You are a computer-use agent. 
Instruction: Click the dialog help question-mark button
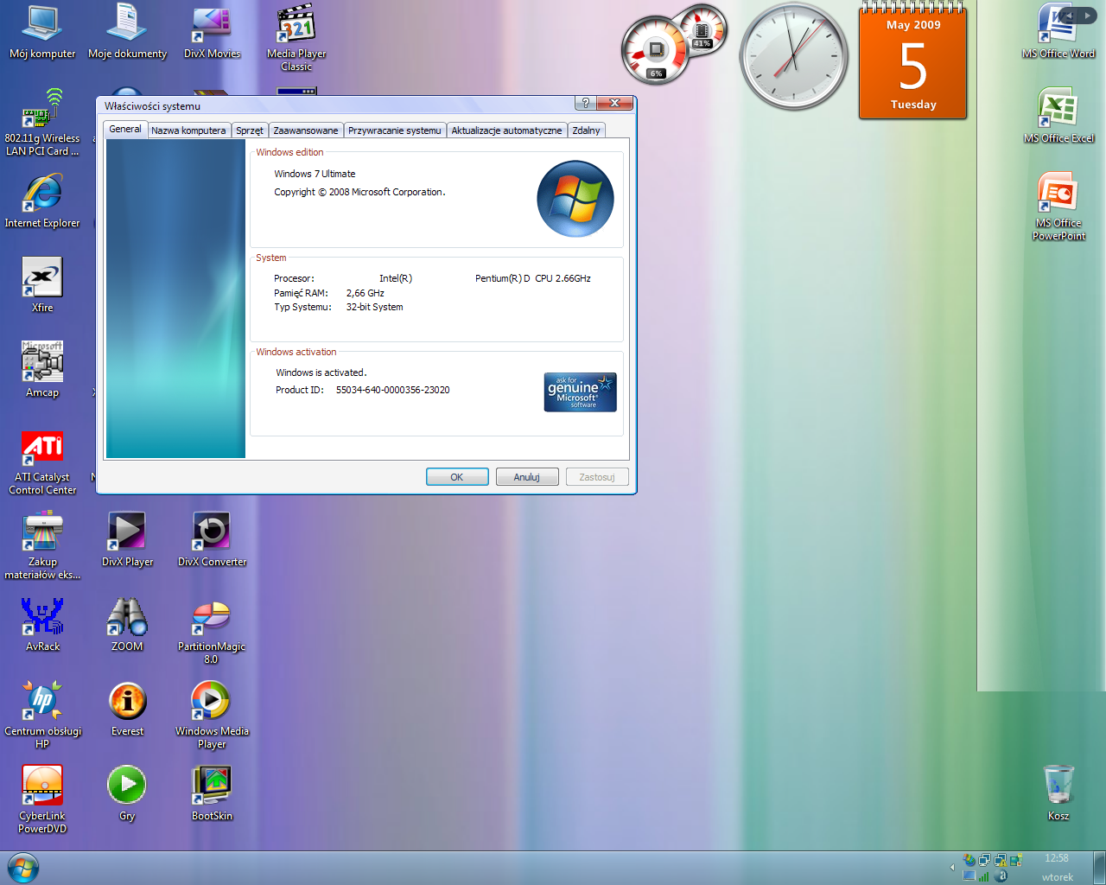click(586, 103)
